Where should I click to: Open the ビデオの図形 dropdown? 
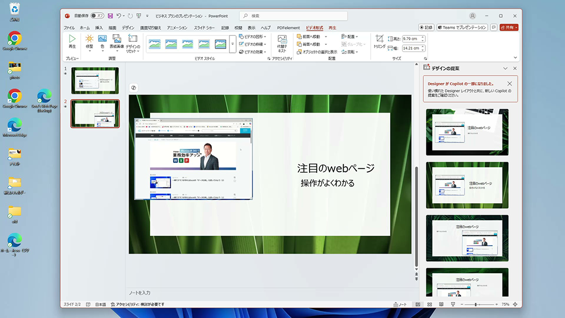pyautogui.click(x=253, y=37)
